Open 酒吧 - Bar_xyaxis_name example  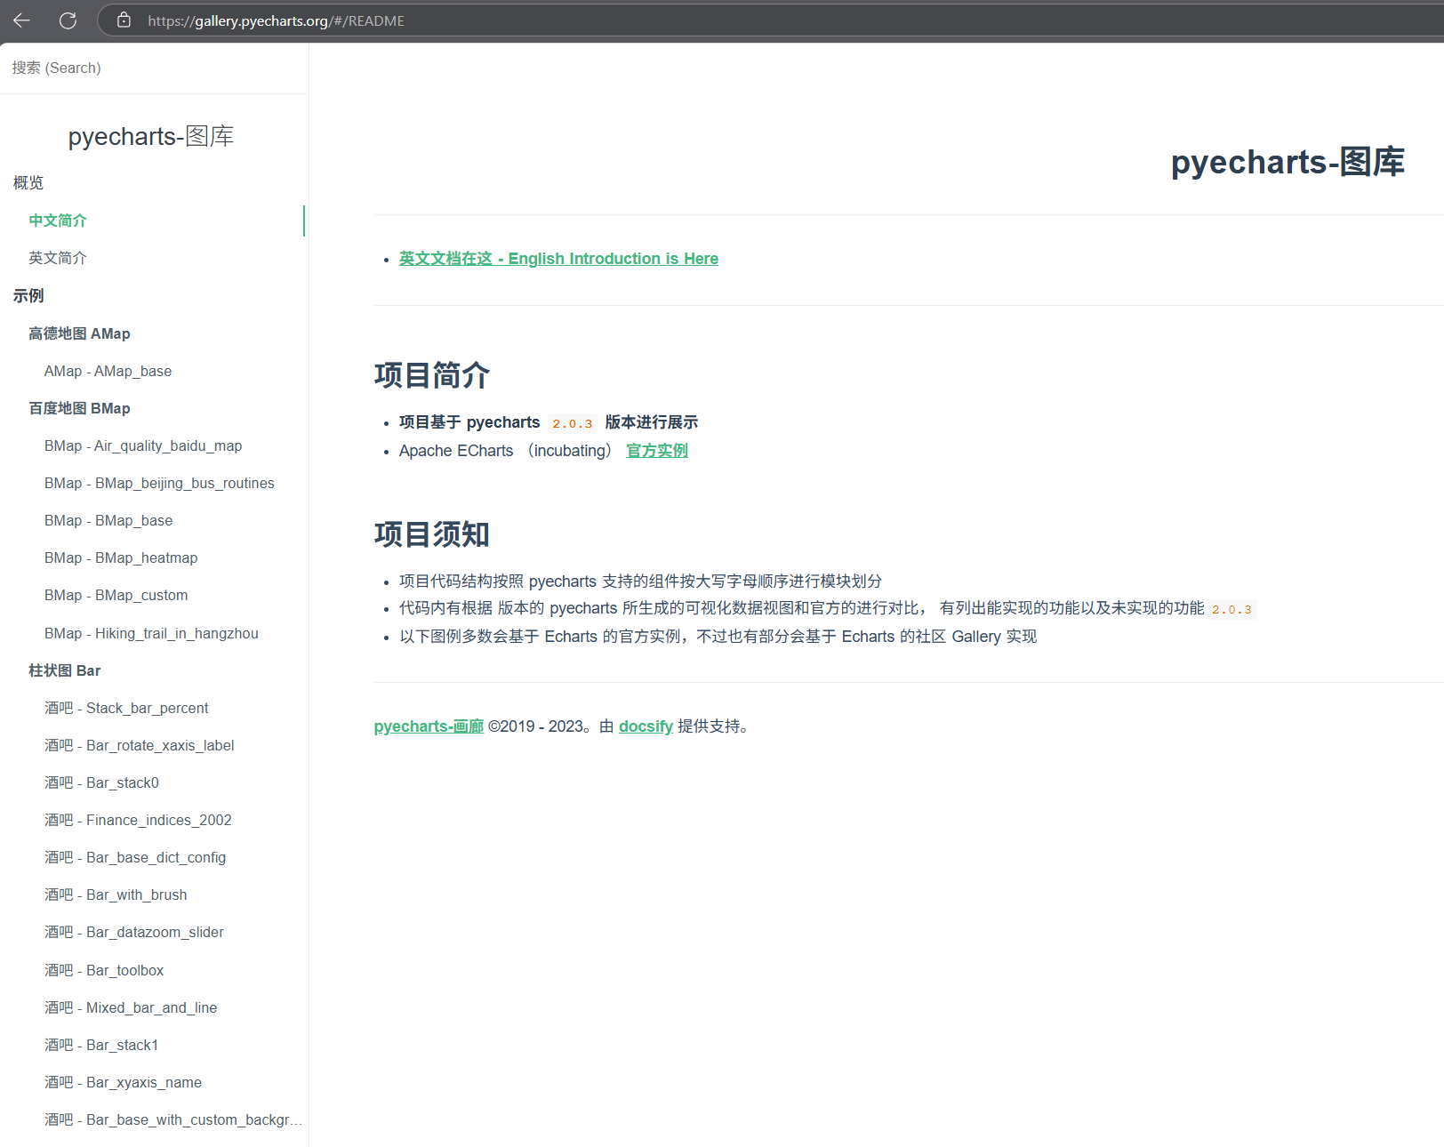tap(123, 1082)
